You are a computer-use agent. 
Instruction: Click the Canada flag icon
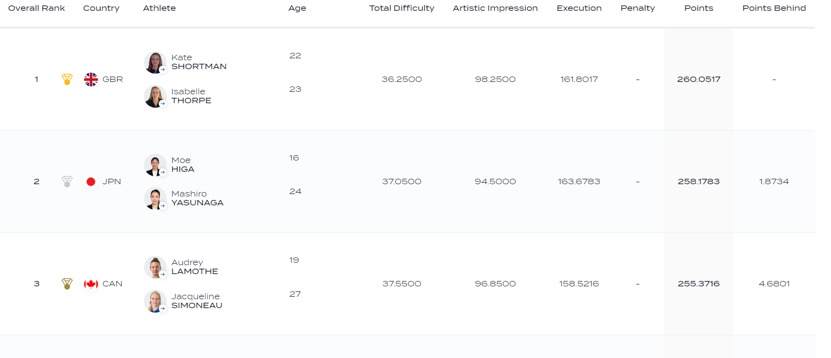(x=91, y=283)
